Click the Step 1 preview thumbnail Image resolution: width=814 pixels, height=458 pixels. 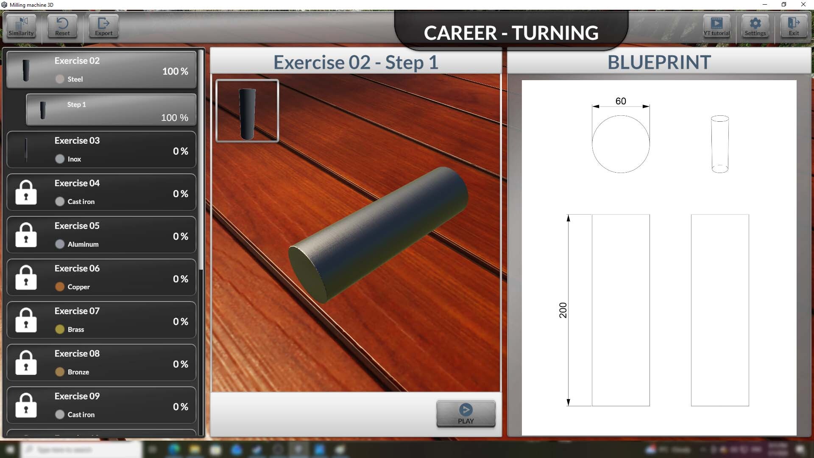click(247, 111)
